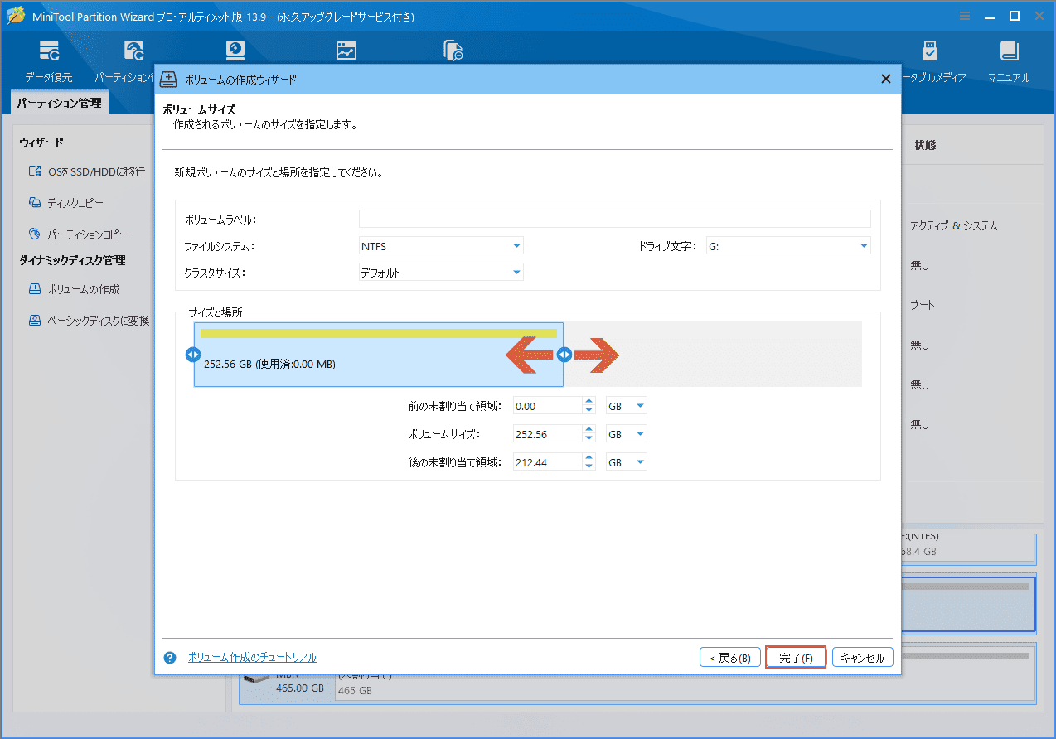This screenshot has width=1056, height=739.
Task: Decrease 前の未割り当て領域 with the down arrow
Action: pos(589,410)
